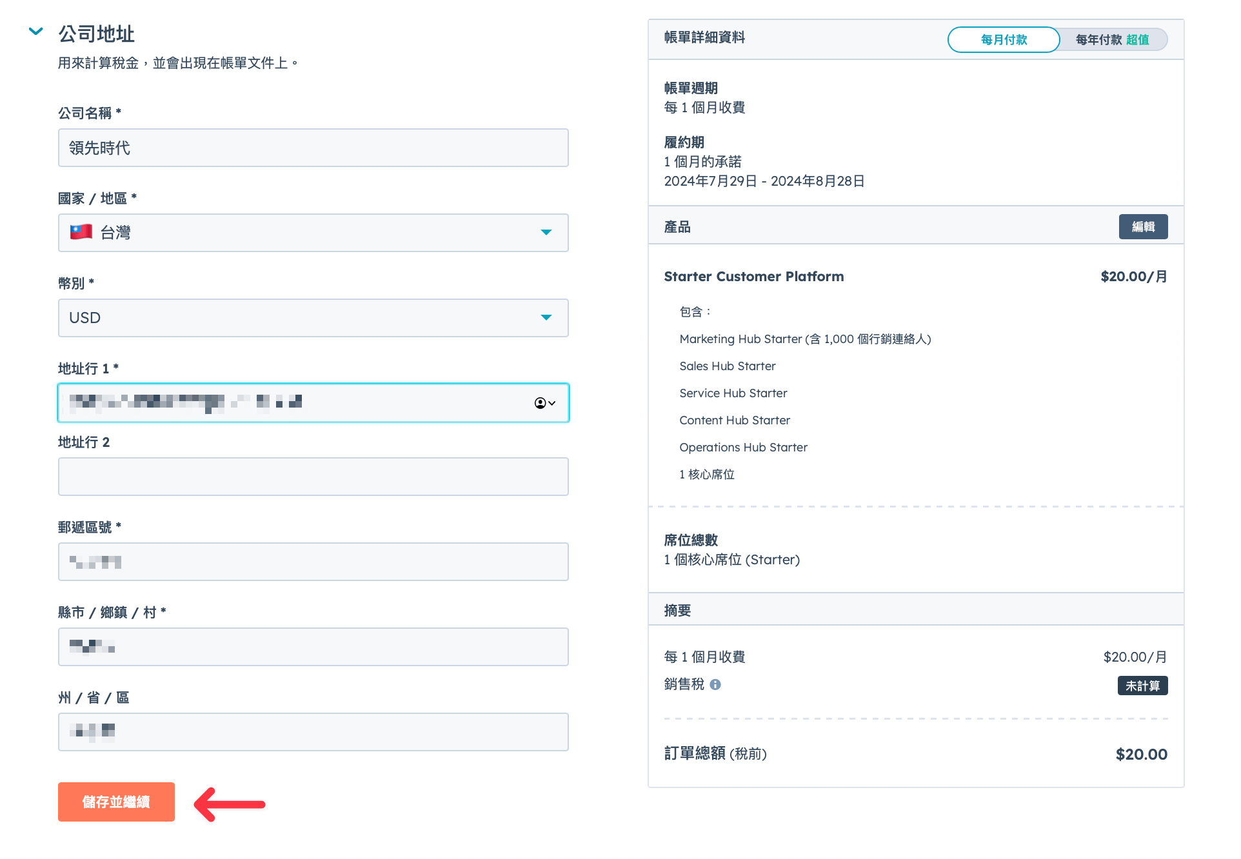
Task: Click the 郵遞區號 input field
Action: click(313, 562)
